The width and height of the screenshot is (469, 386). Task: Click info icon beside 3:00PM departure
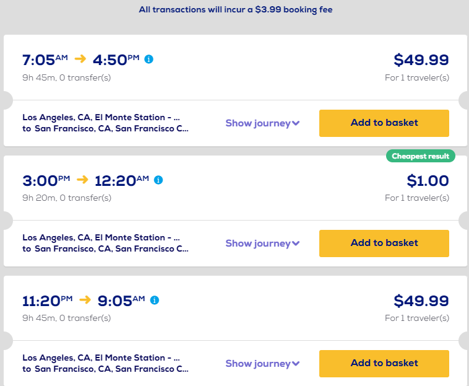coord(158,180)
